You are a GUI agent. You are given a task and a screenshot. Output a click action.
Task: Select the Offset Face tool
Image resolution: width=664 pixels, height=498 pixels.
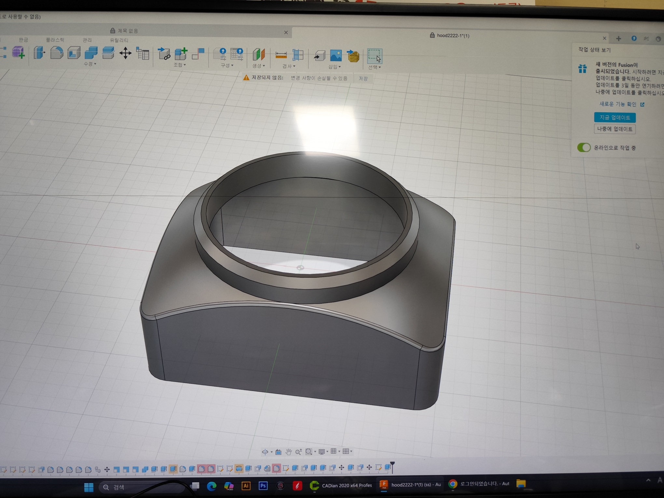(108, 53)
